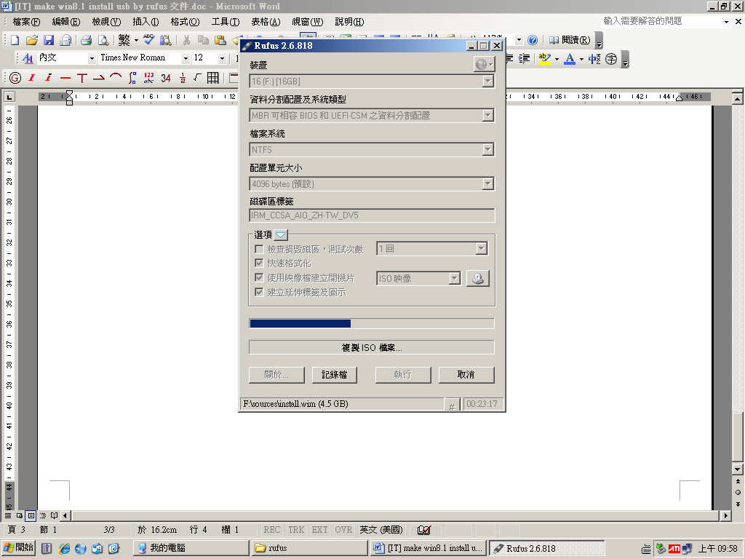Click the circled G equation icon
The height and width of the screenshot is (559, 745).
pyautogui.click(x=15, y=78)
